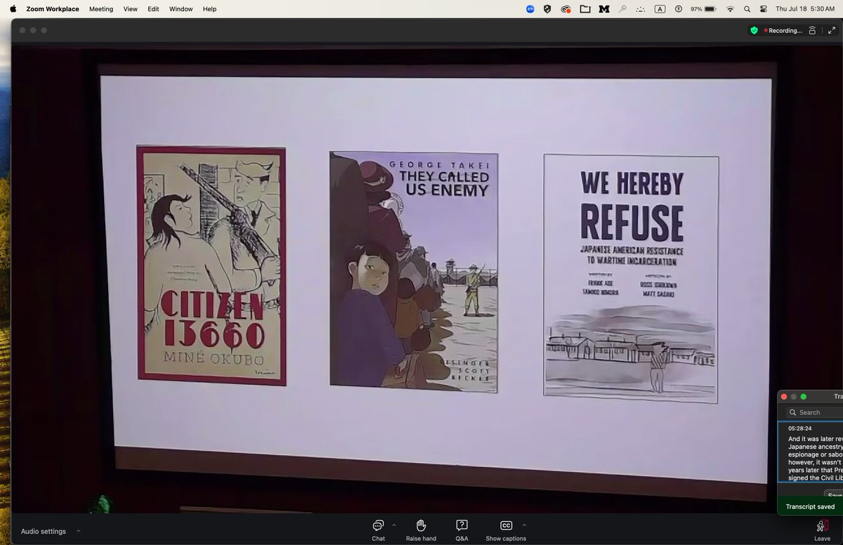The image size is (843, 545).
Task: Click the They Called Us Enemy cover
Action: (414, 272)
